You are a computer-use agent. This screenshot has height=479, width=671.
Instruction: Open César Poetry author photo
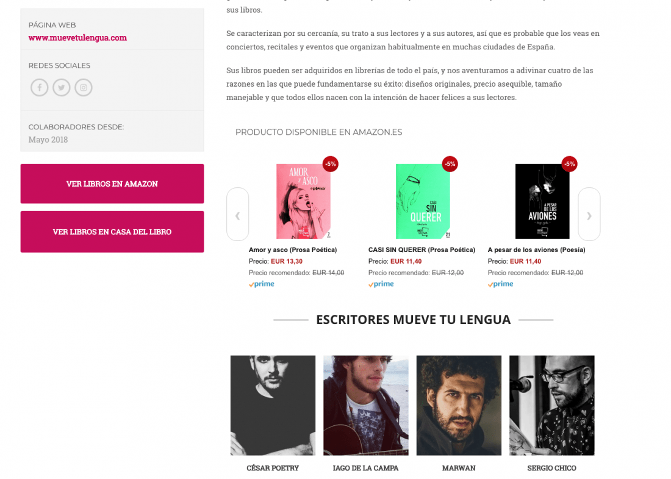pos(273,405)
